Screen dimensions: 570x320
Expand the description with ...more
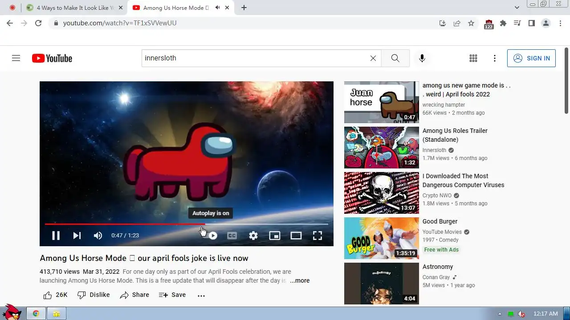tap(300, 281)
